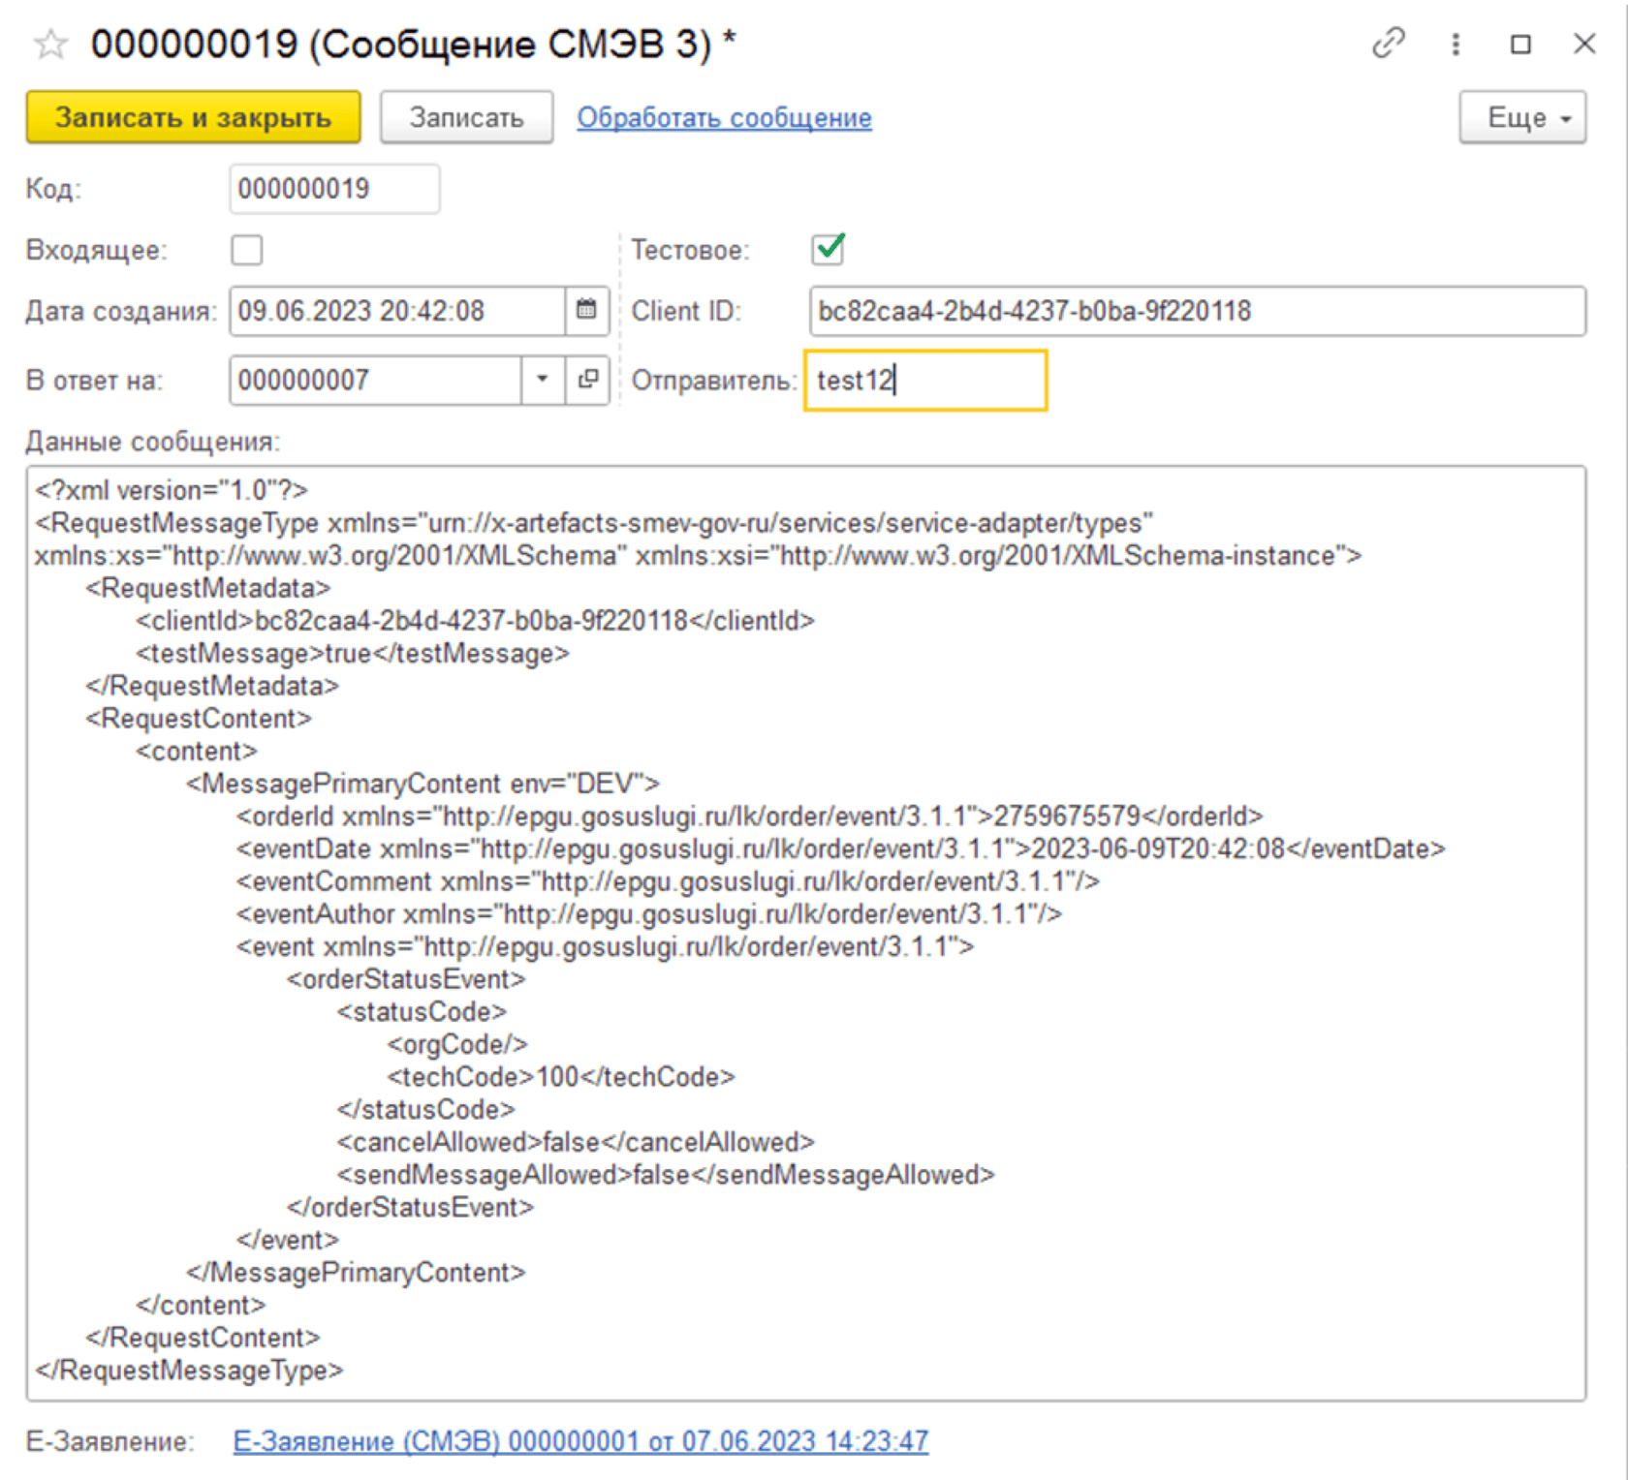Uncheck the Тестовое checkbox
This screenshot has height=1480, width=1628.
(829, 250)
